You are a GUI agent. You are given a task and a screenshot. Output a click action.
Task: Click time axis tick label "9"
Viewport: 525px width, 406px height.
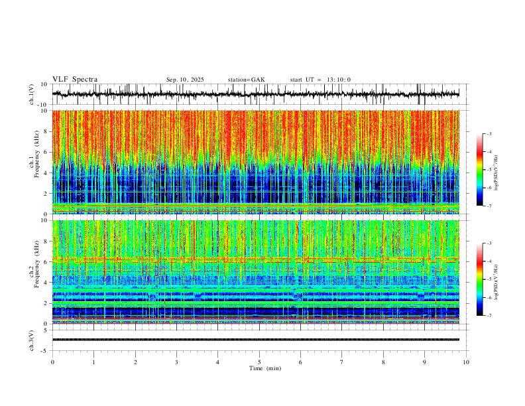424,362
